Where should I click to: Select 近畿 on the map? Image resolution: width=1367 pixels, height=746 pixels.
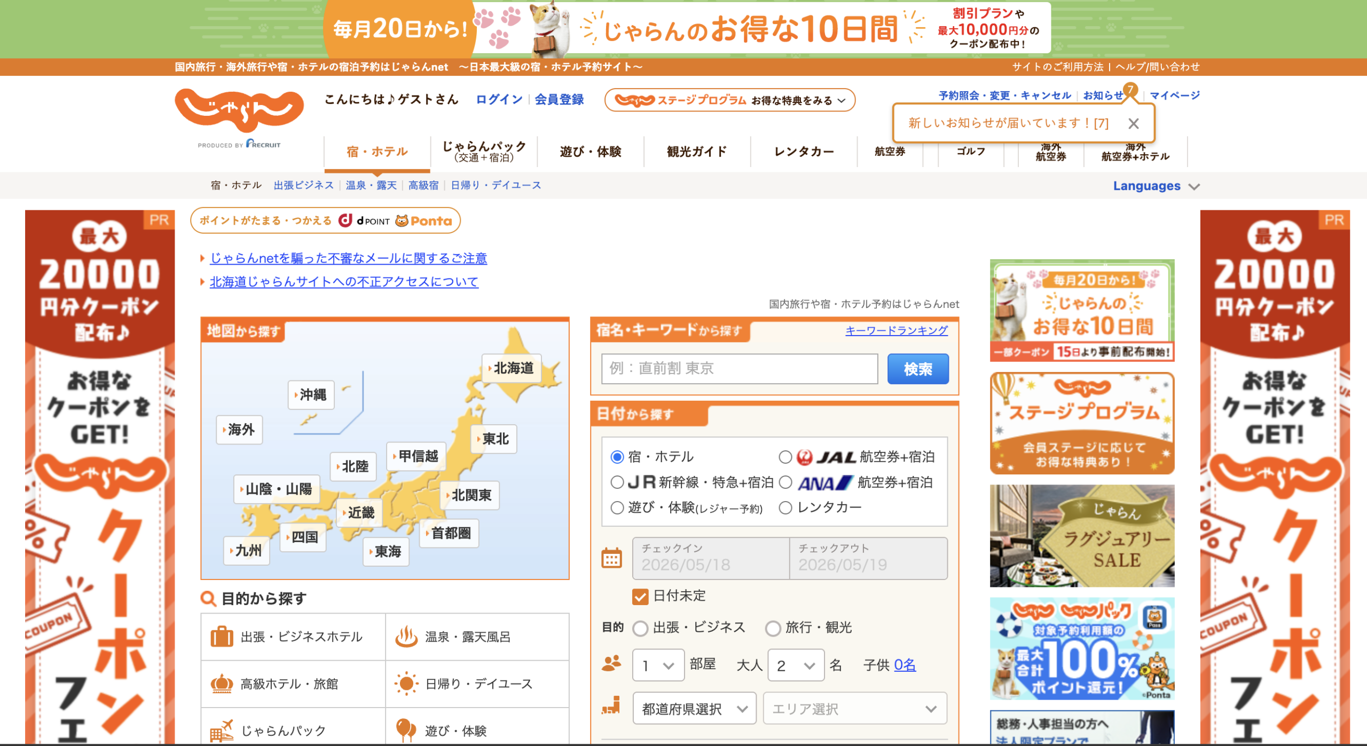point(359,513)
